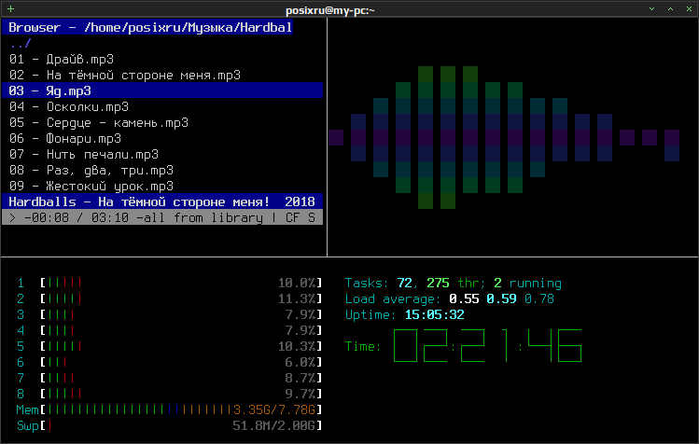Click memory value '3.35G/7.78G'
This screenshot has height=444, width=699.
tap(274, 409)
